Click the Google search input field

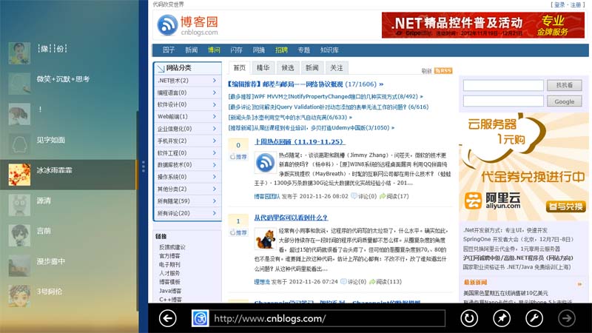pyautogui.click(x=503, y=101)
